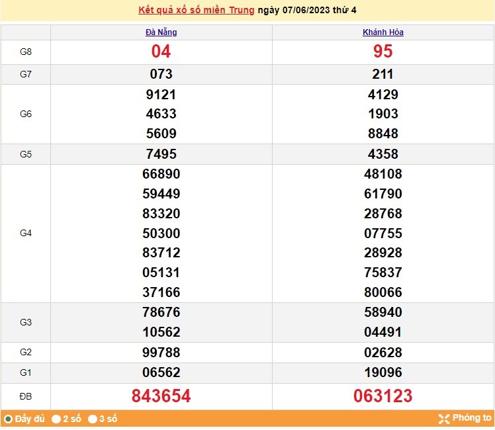The image size is (495, 430).
Task: Click the G1 number 19096
Action: pyautogui.click(x=383, y=372)
